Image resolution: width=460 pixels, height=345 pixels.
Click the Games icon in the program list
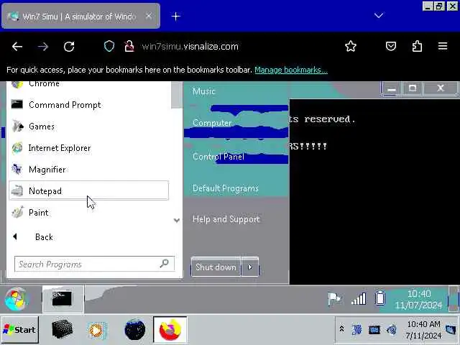tap(17, 126)
